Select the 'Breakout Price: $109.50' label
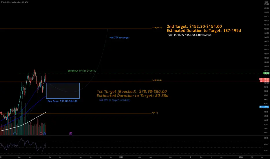Viewport: 270px width, 159px height. [82, 71]
